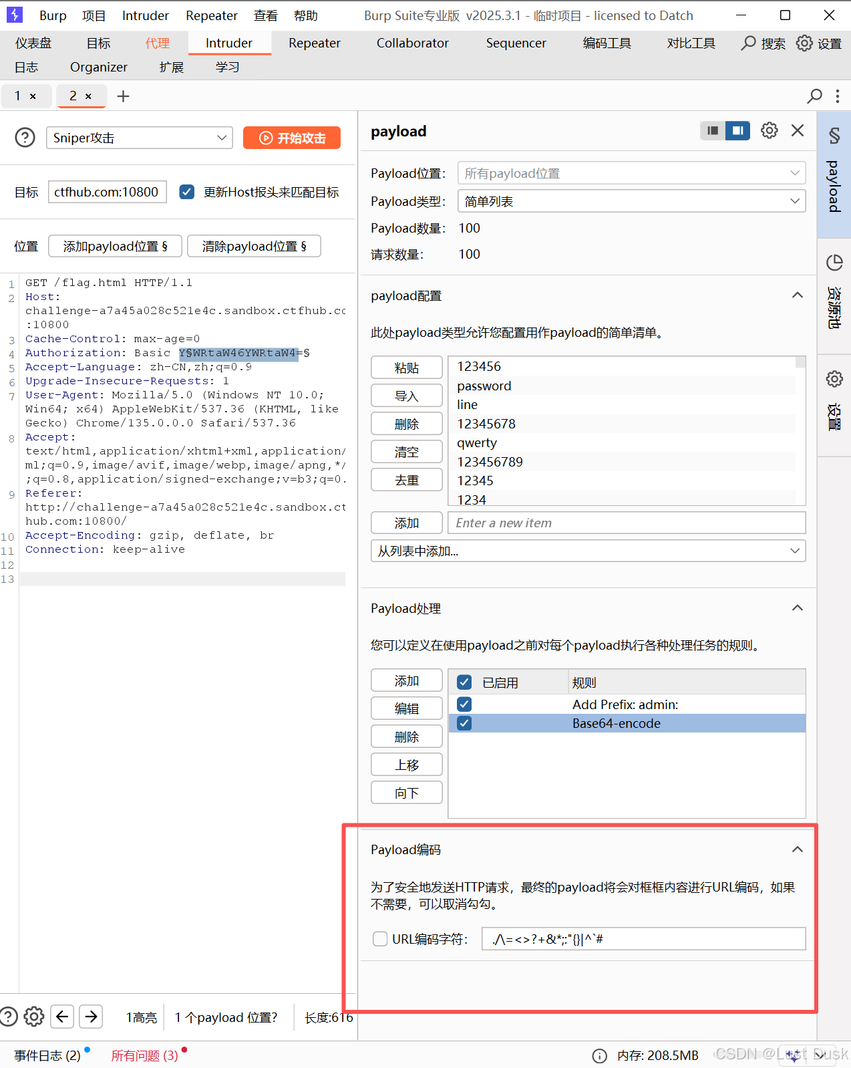Image resolution: width=851 pixels, height=1068 pixels.
Task: Click the play icon in Start Attack button
Action: point(266,138)
